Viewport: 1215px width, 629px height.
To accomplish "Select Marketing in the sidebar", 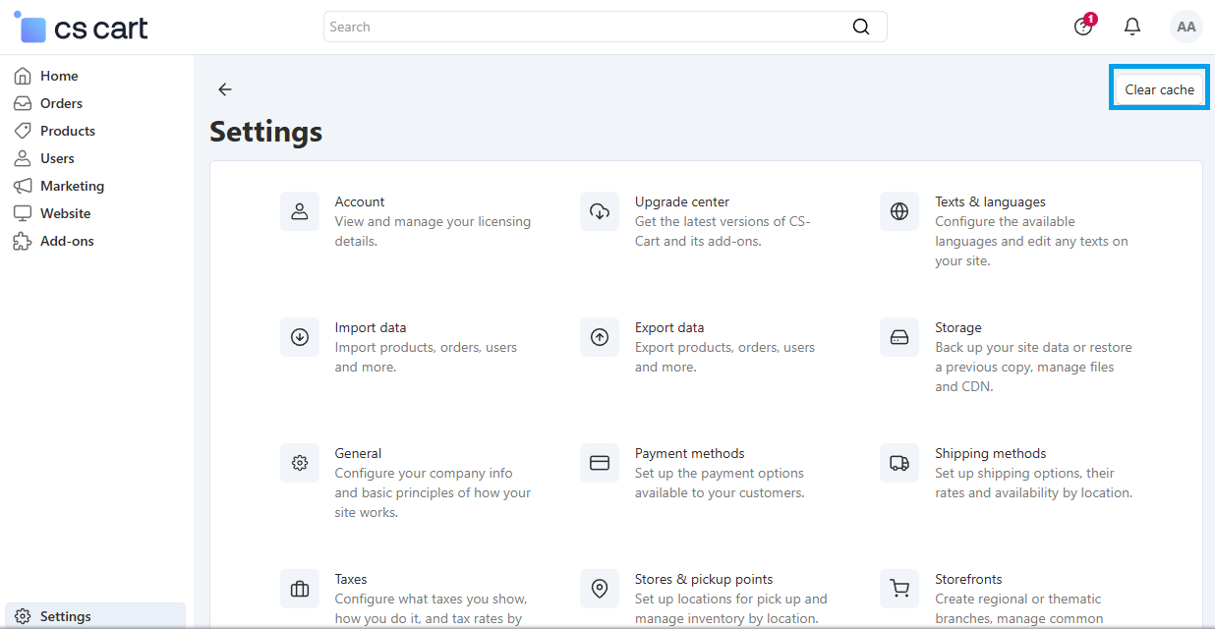I will point(72,186).
